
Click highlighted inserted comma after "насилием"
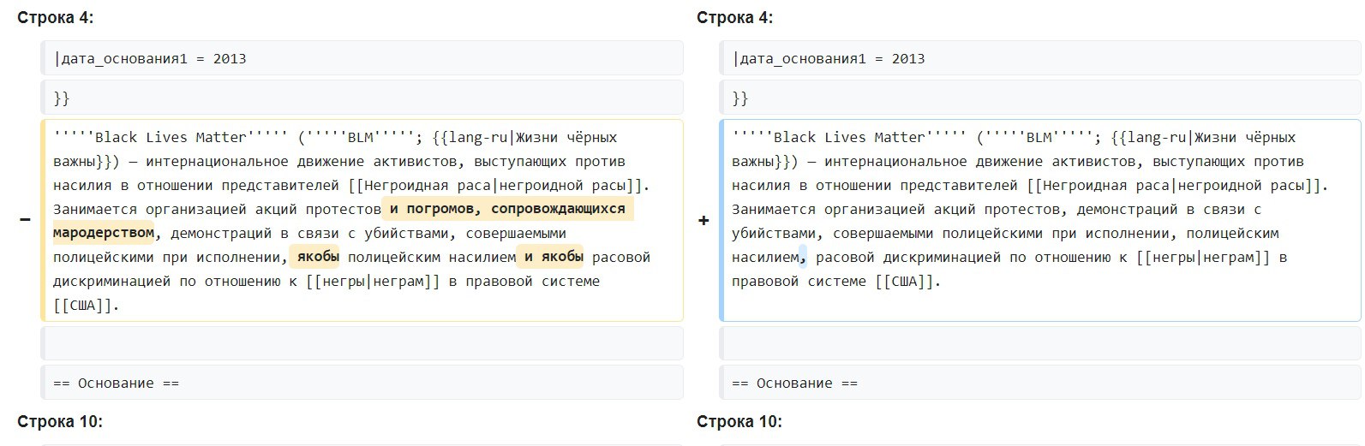[803, 257]
